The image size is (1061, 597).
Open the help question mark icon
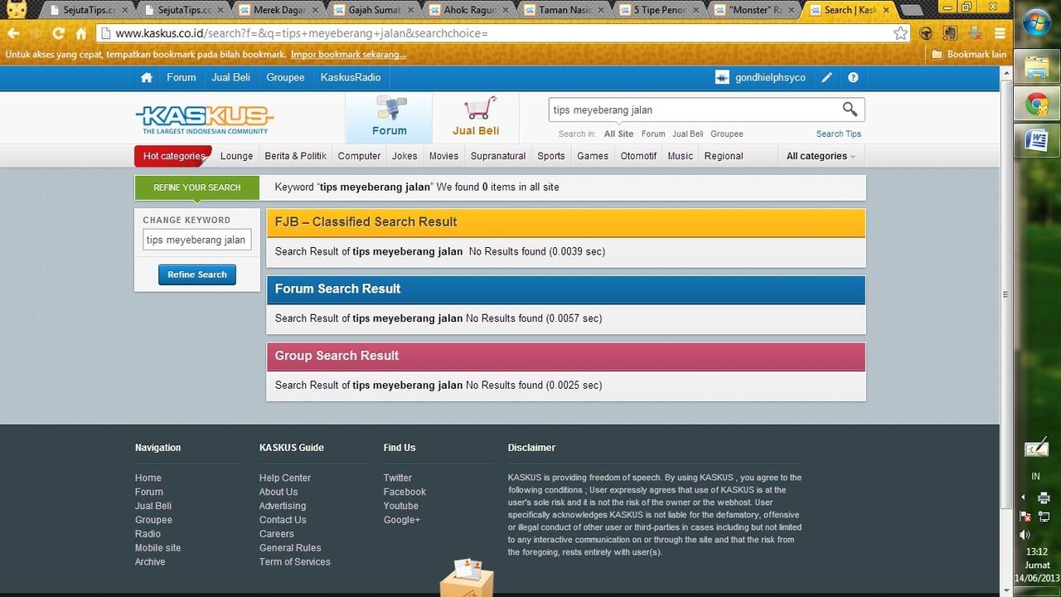click(x=853, y=77)
